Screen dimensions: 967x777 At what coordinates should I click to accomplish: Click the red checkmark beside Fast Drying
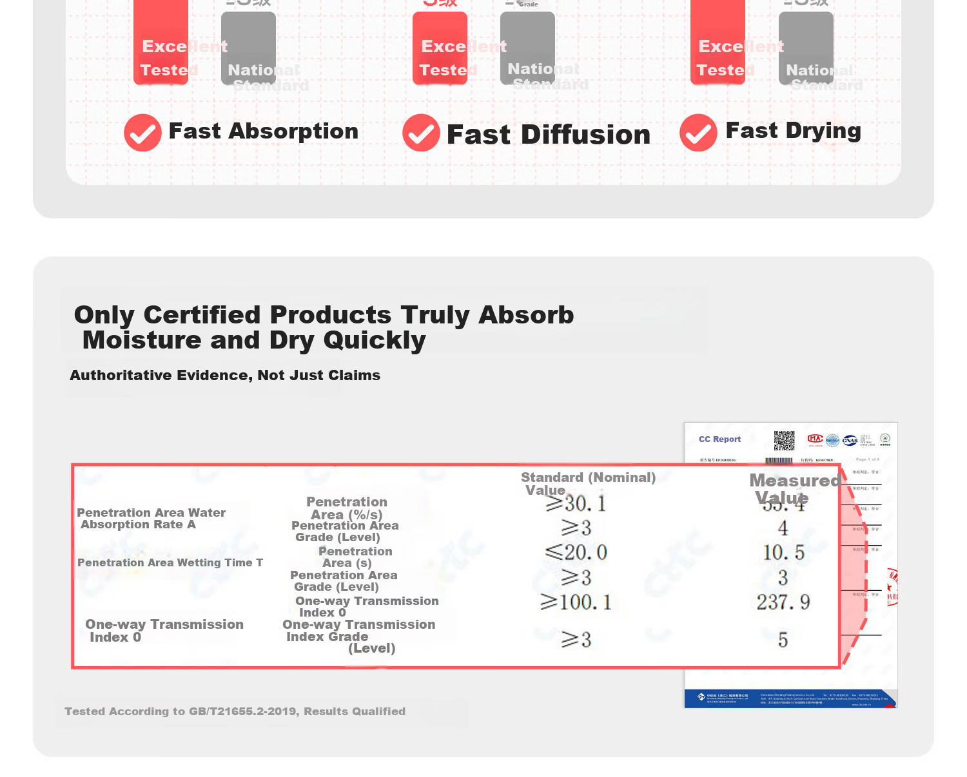tap(698, 133)
